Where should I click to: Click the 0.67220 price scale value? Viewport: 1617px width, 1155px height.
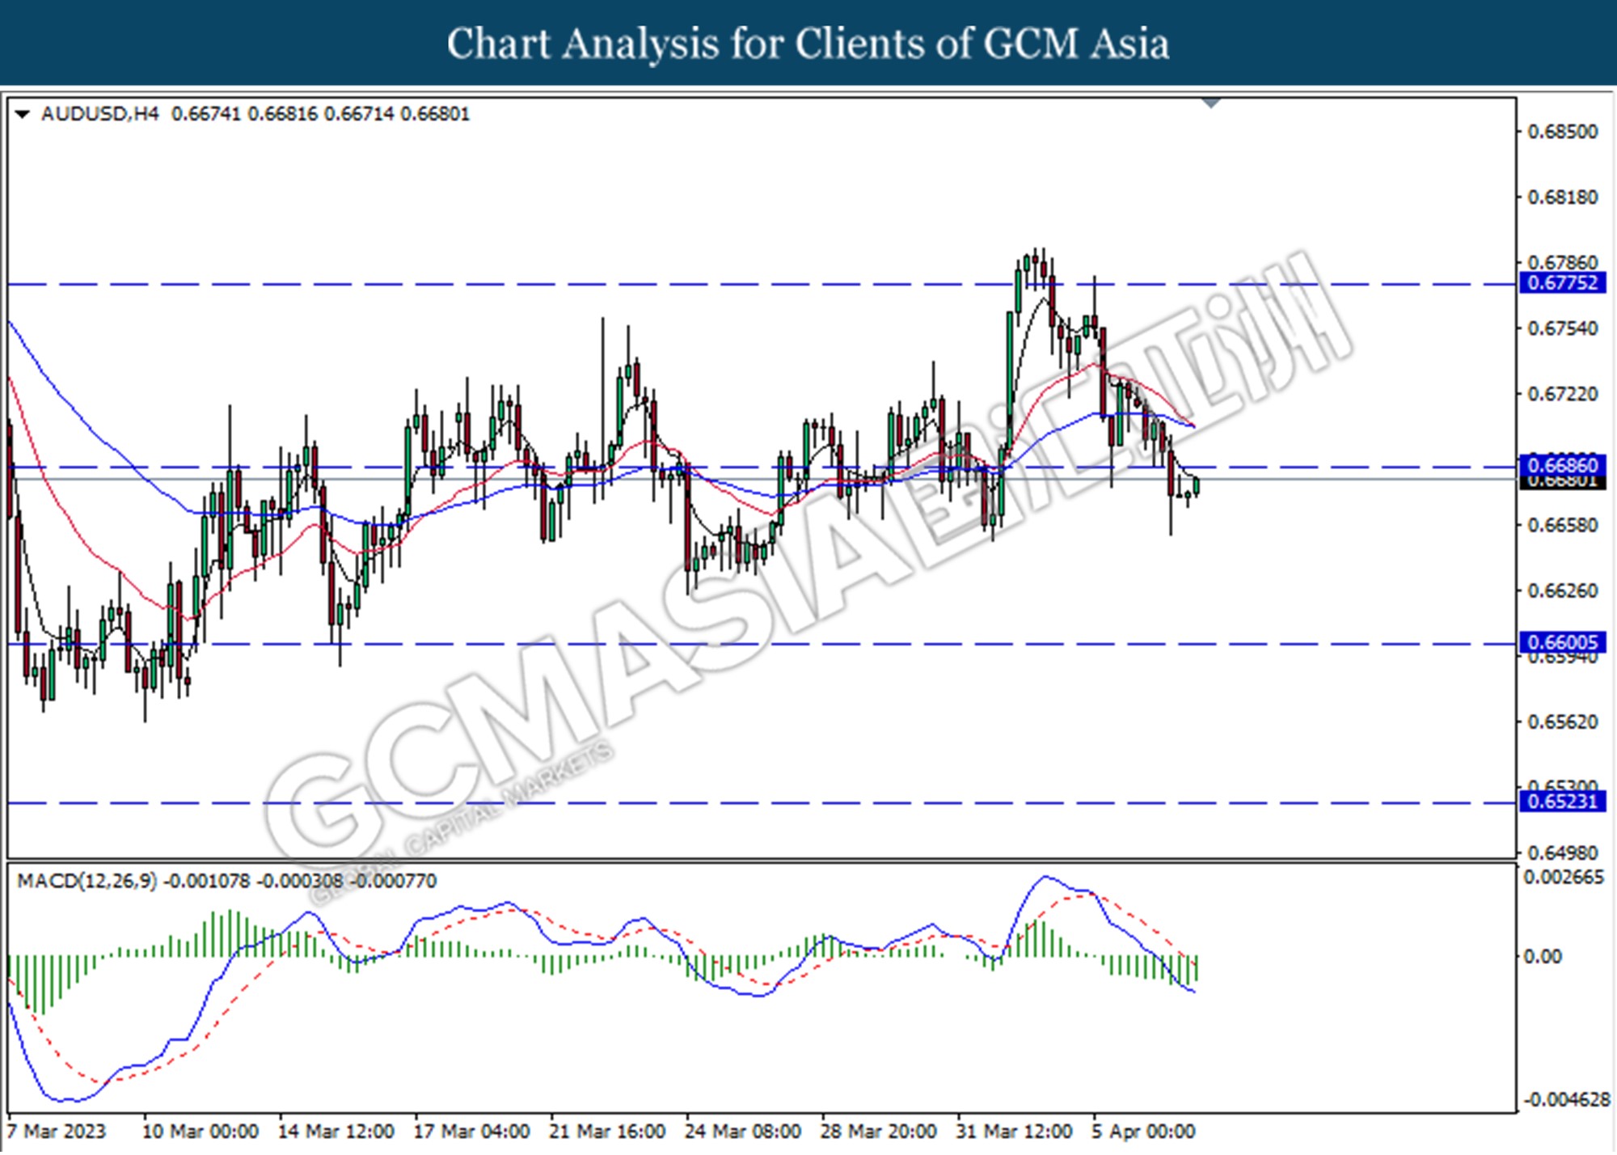[1563, 394]
